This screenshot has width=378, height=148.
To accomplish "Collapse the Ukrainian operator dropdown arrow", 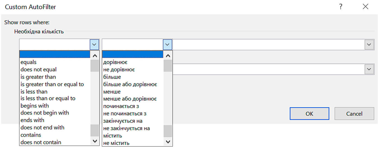I will point(167,45).
